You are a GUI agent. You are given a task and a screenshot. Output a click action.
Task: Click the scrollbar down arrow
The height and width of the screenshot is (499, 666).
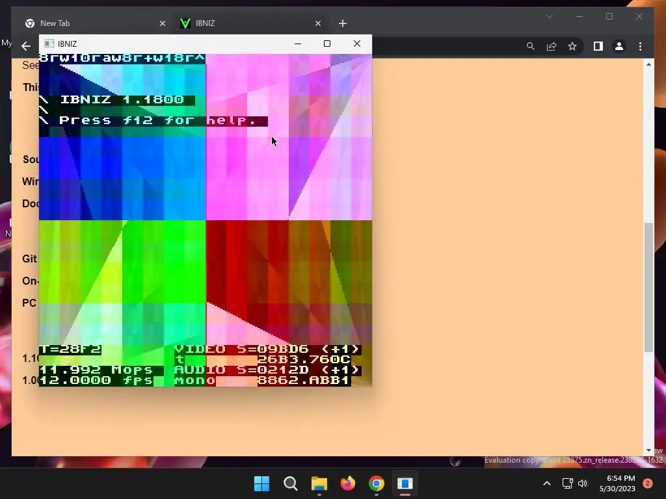point(648,450)
